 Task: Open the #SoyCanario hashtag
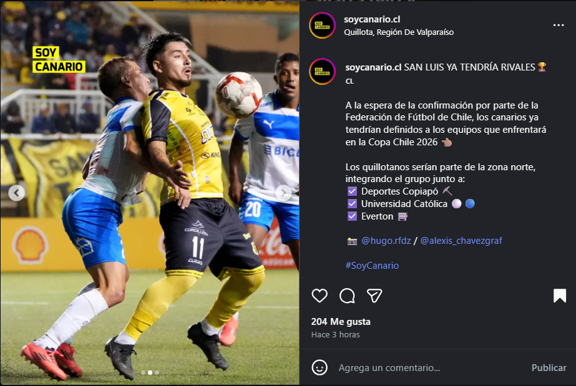pos(372,265)
